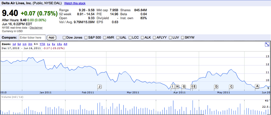This screenshot has height=115, width=271.
Task: Click the +0.07 (0.75%) change value
Action: tap(39, 13)
